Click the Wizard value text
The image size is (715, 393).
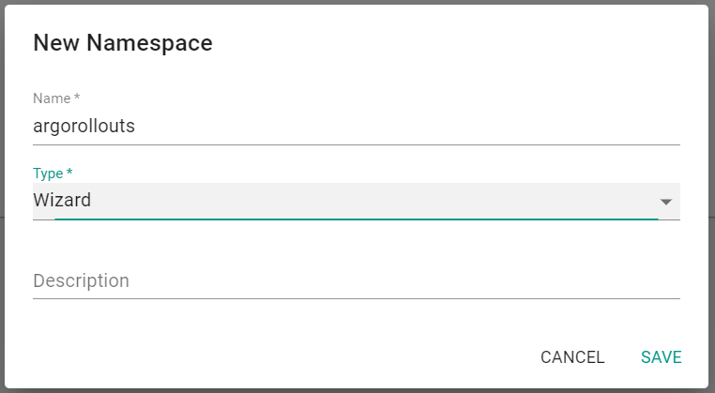click(62, 200)
